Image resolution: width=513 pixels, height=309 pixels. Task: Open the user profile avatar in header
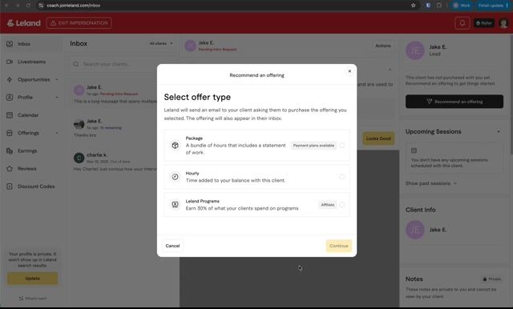pos(503,23)
